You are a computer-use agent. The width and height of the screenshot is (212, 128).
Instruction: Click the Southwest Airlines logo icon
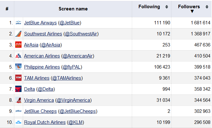[x=18, y=34]
